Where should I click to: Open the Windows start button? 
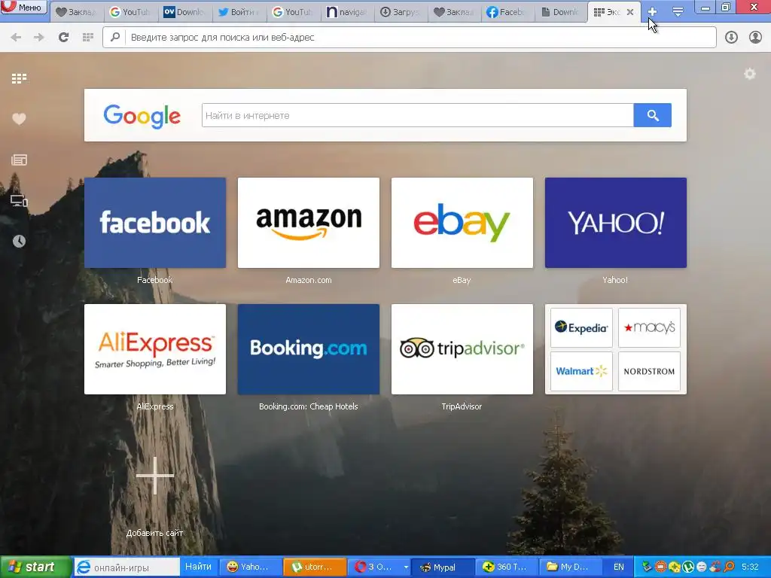tap(35, 567)
